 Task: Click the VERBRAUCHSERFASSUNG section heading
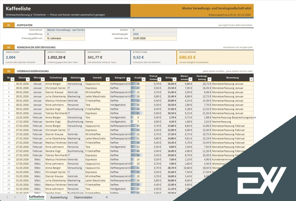pyautogui.click(x=32, y=71)
